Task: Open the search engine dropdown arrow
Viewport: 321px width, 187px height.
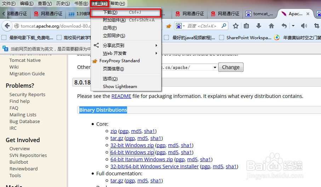Action: click(184, 26)
